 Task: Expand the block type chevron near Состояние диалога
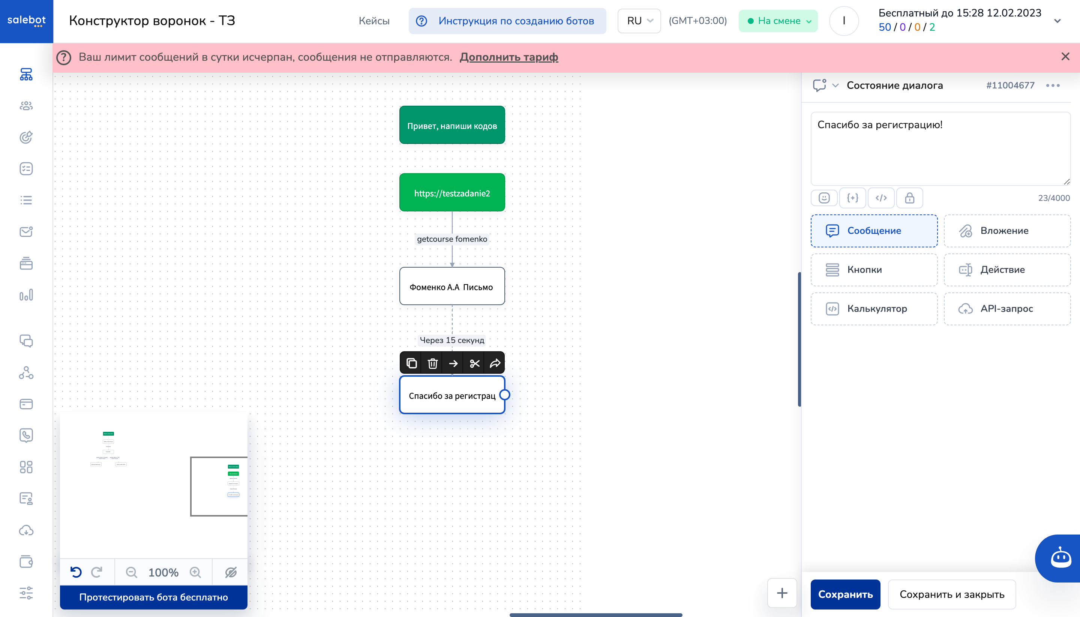835,85
